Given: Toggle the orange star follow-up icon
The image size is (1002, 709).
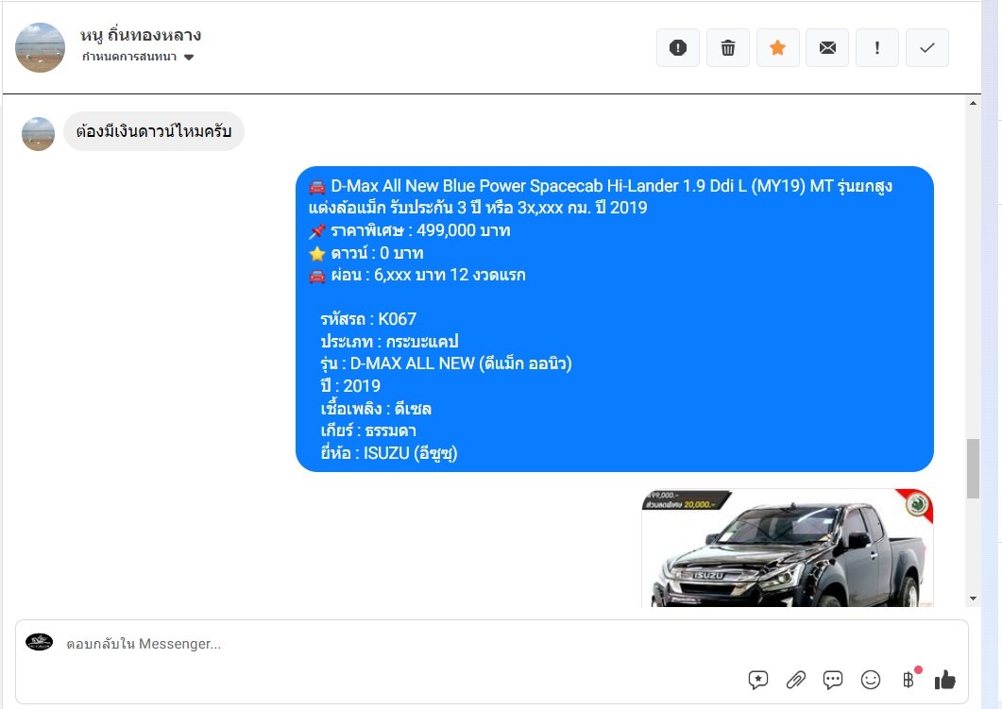Looking at the screenshot, I should pyautogui.click(x=777, y=47).
